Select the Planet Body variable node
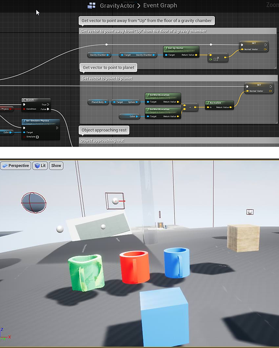This screenshot has width=279, height=348. pos(98,102)
